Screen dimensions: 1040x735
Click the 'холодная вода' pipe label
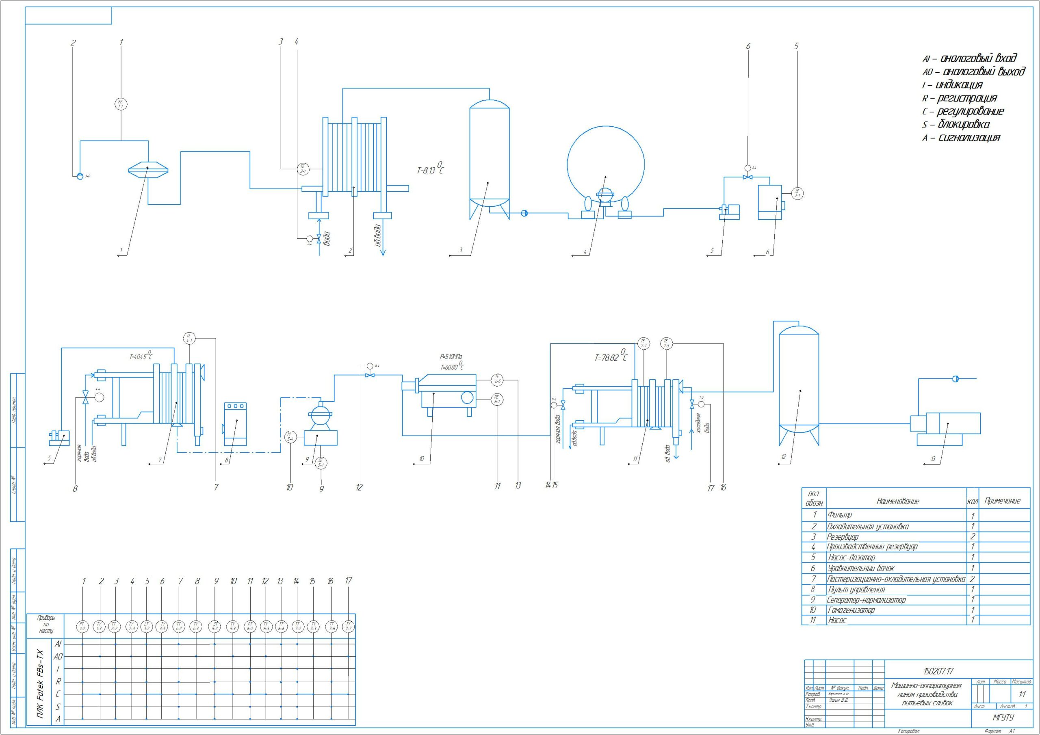pos(702,423)
